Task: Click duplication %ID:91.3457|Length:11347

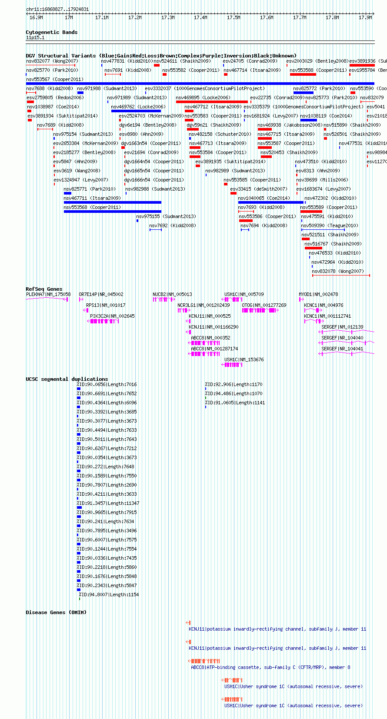Action: [108, 503]
